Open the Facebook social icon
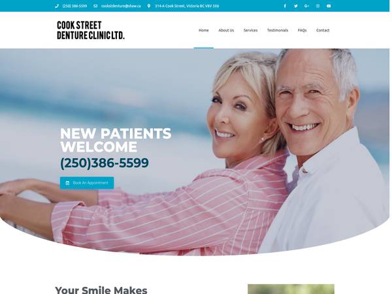The width and height of the screenshot is (392, 294). tap(285, 6)
